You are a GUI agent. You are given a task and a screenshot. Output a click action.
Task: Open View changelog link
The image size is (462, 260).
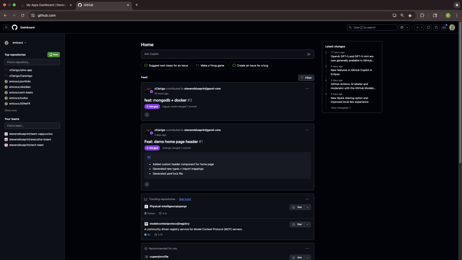click(x=341, y=108)
